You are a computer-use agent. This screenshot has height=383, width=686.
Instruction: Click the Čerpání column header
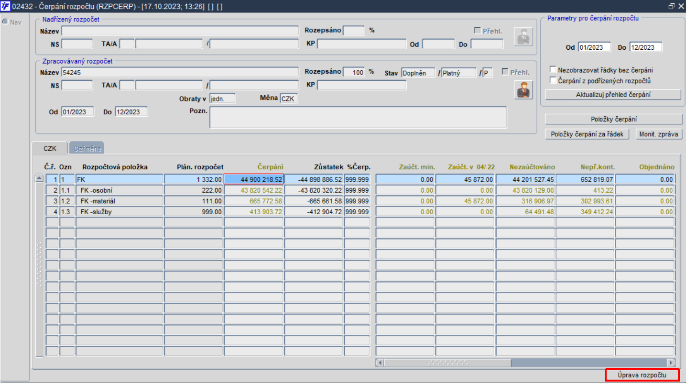click(x=270, y=167)
